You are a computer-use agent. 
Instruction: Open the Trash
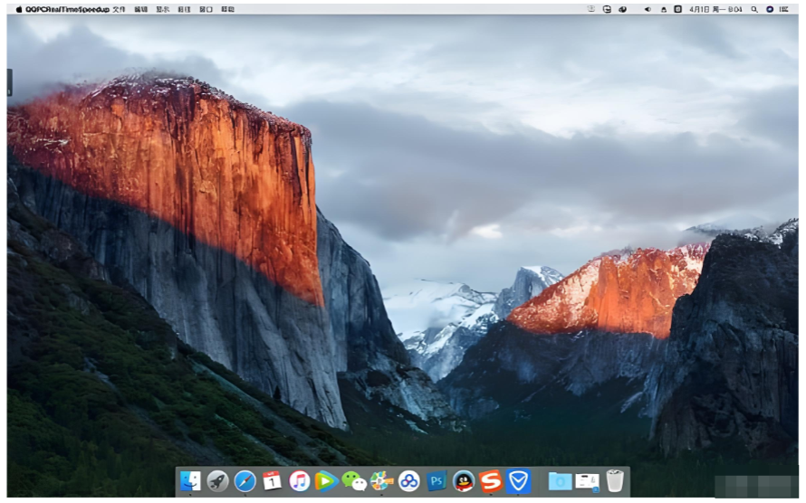click(x=615, y=480)
